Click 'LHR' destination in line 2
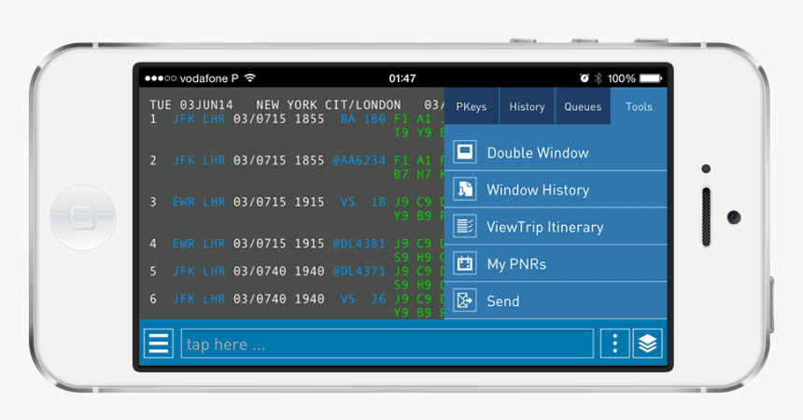This screenshot has width=803, height=420. (214, 161)
